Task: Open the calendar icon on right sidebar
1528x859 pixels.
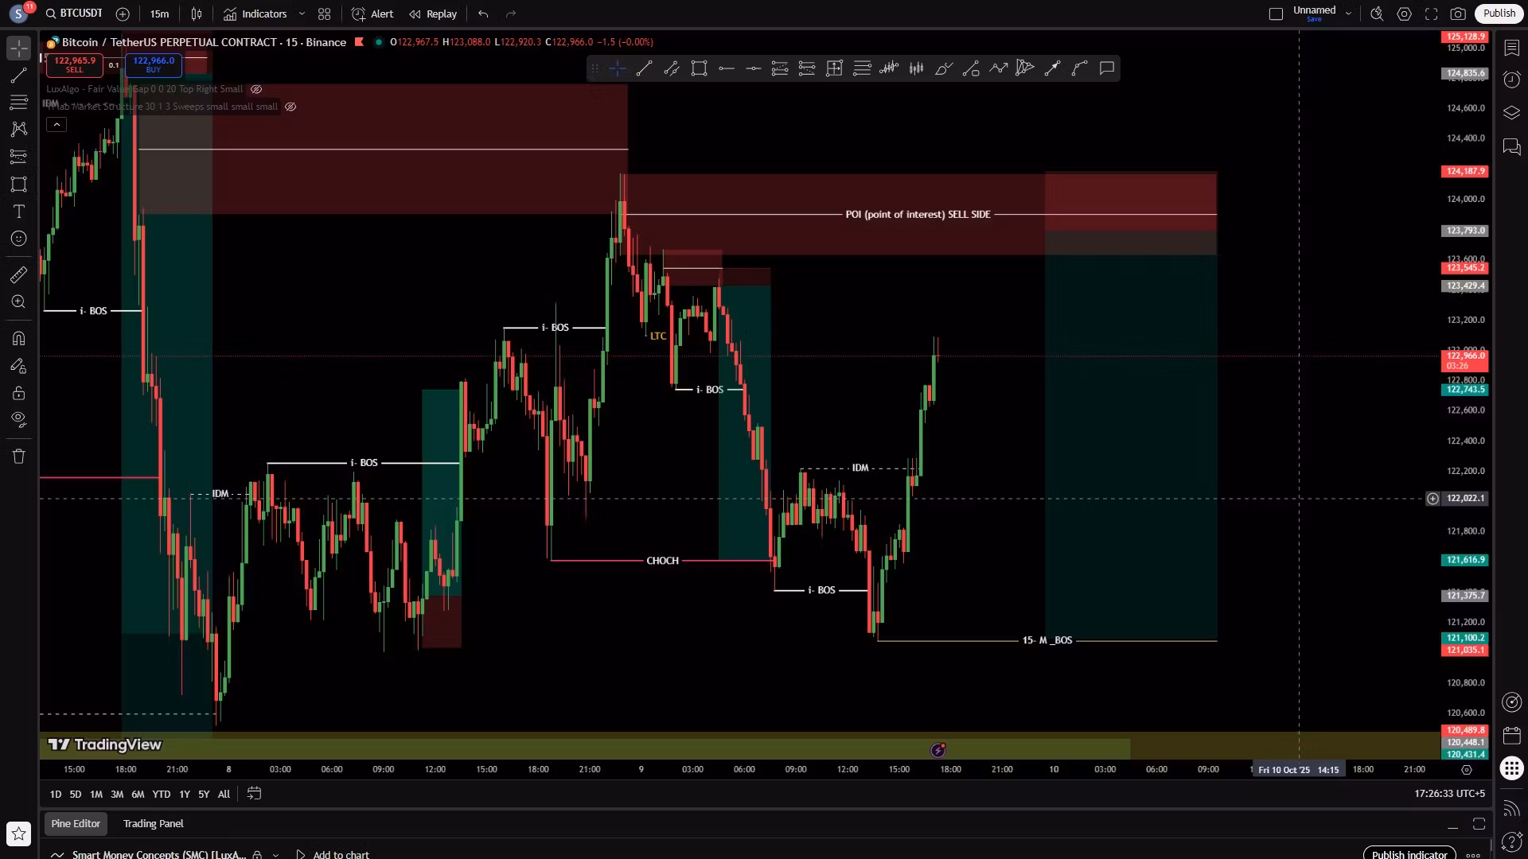Action: (x=1511, y=735)
